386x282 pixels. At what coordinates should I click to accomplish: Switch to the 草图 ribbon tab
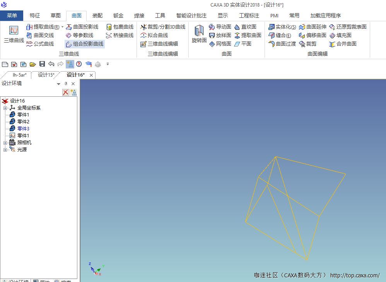point(56,15)
